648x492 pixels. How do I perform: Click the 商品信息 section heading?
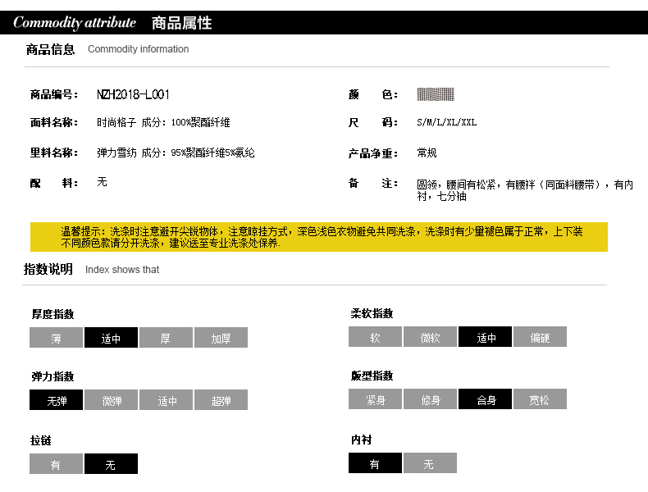tap(50, 49)
